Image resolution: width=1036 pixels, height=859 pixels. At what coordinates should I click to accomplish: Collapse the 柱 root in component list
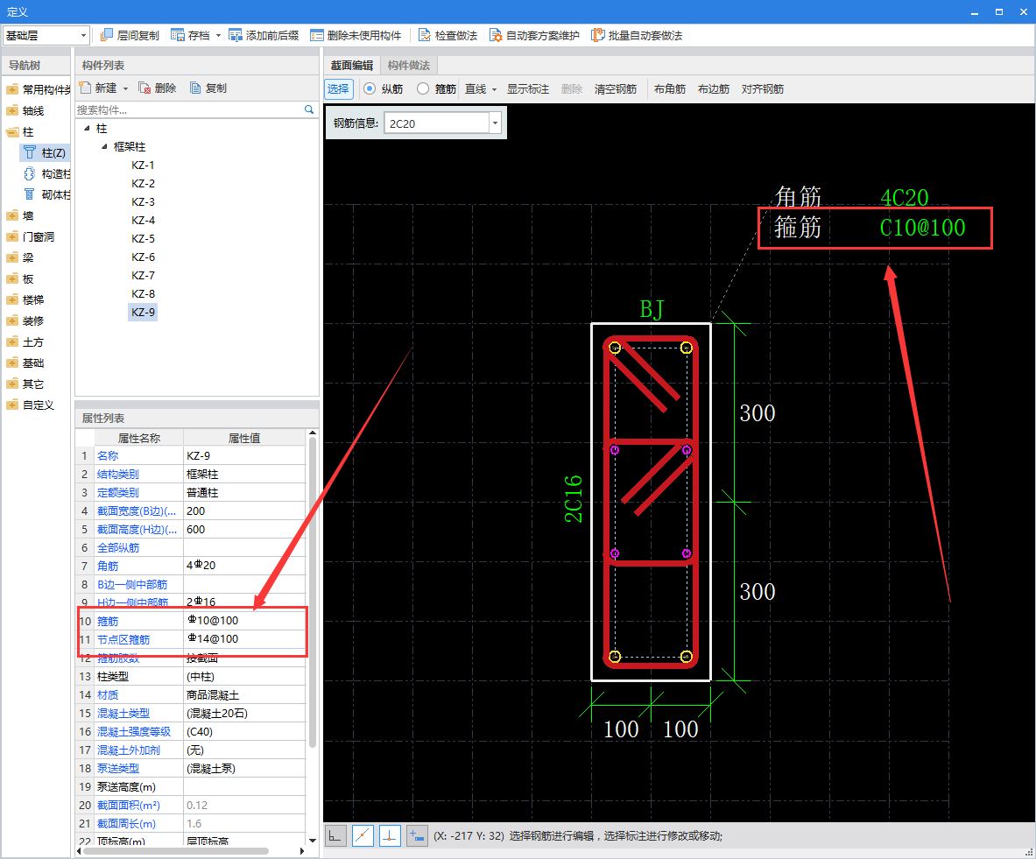[87, 128]
